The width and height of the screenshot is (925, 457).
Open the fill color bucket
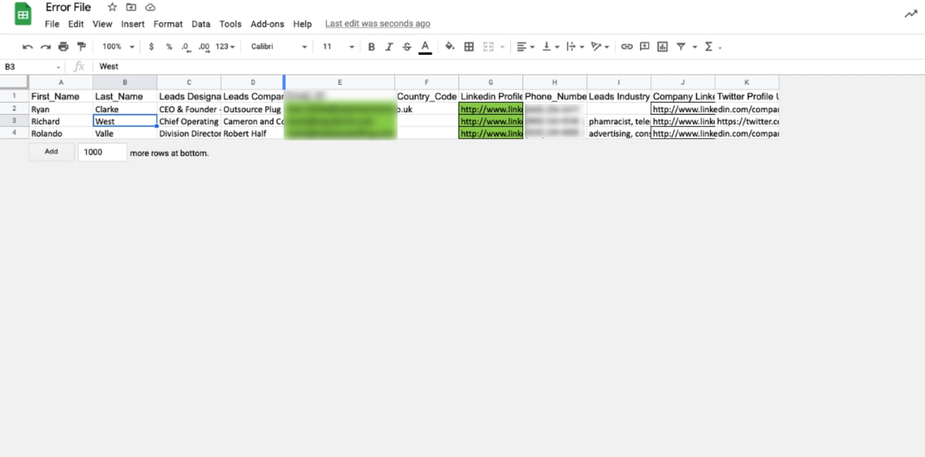click(x=449, y=47)
